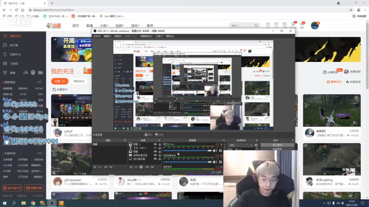Open 淡出 scene transition dropdown in OBS
The height and width of the screenshot is (207, 369).
240,145
